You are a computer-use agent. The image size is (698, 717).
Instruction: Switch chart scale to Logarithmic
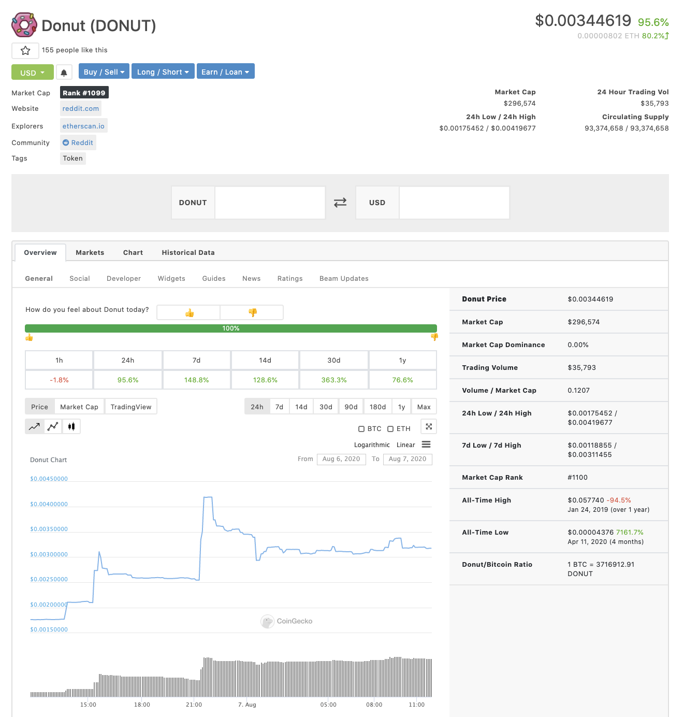(x=372, y=445)
